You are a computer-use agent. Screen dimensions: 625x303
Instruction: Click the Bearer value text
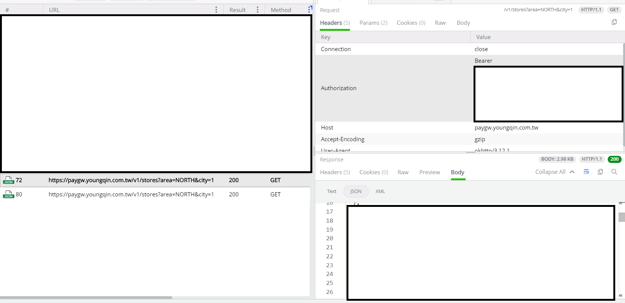coord(483,61)
